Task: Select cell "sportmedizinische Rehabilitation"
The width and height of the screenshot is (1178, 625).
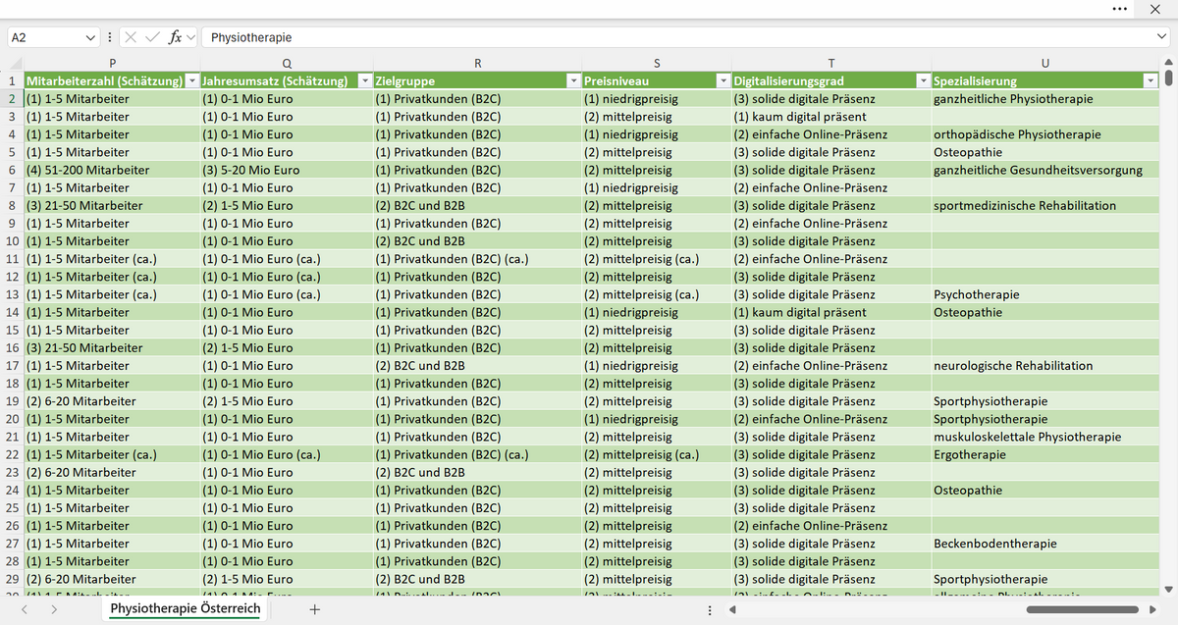Action: (1044, 206)
